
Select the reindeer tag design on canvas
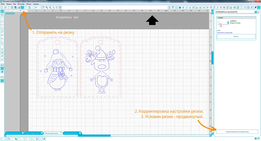coord(101,67)
